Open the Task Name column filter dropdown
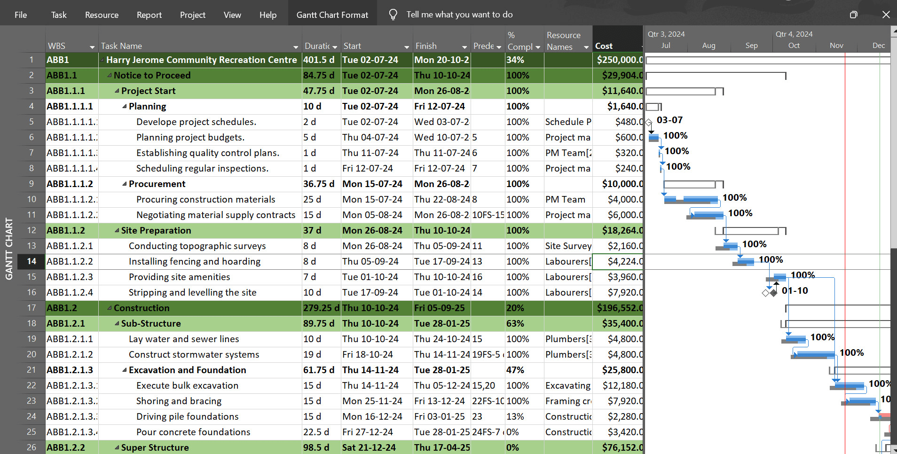This screenshot has height=454, width=897. coord(296,47)
